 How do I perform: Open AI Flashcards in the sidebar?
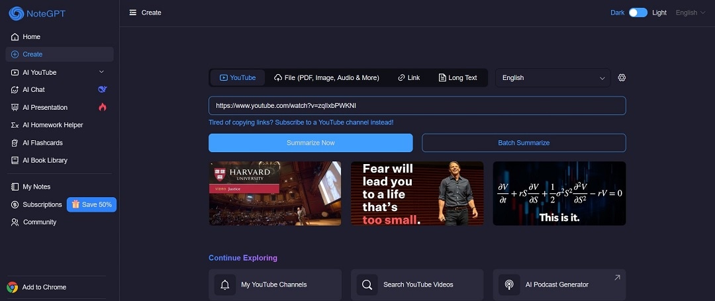[60, 143]
